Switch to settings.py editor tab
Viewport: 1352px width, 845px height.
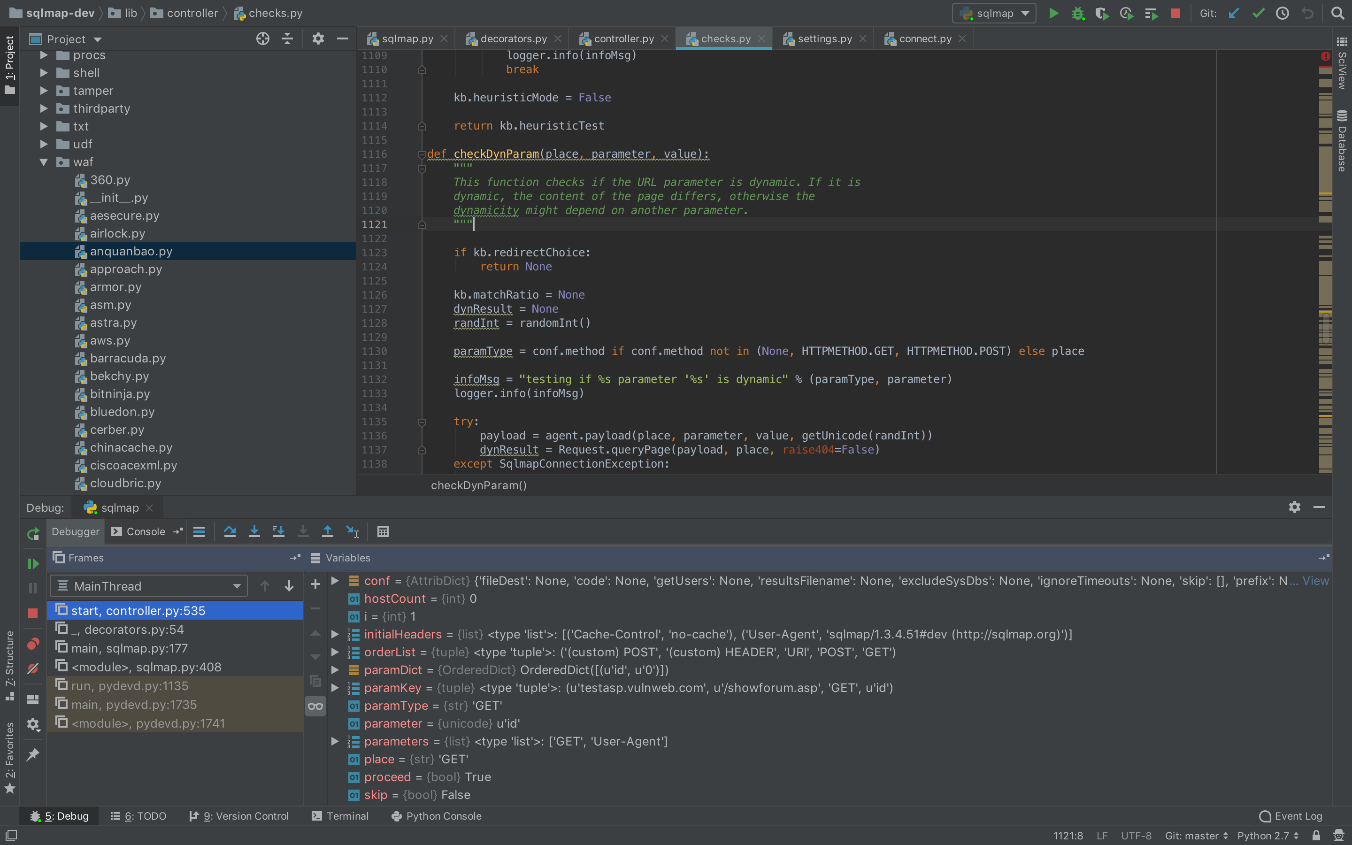tap(824, 38)
